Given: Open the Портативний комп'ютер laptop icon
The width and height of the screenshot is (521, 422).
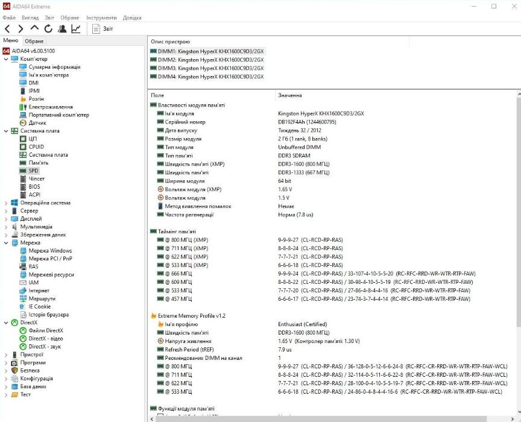Looking at the screenshot, I should tap(23, 115).
